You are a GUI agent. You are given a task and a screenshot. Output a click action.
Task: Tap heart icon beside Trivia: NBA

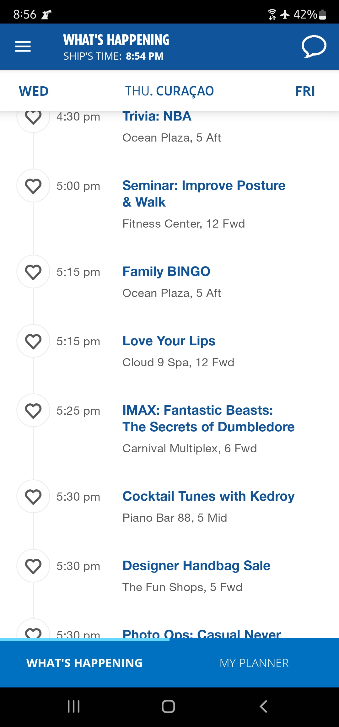point(33,117)
